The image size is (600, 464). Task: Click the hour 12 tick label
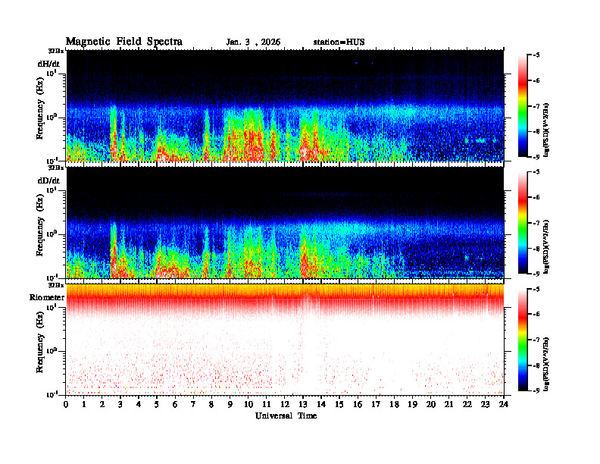click(285, 405)
